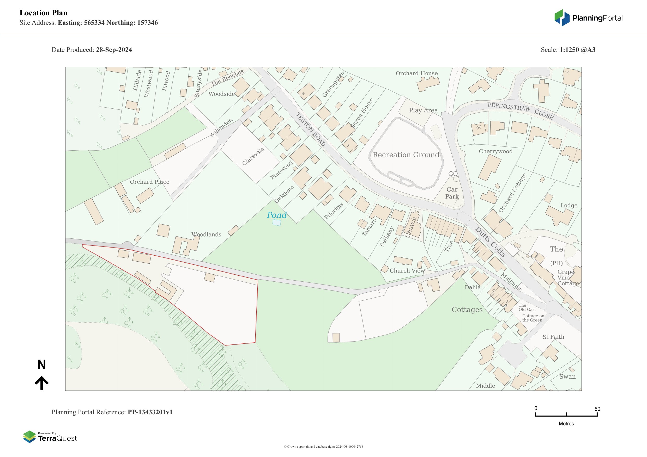The image size is (647, 457).
Task: Click the Planning Portal logo icon
Action: pyautogui.click(x=562, y=18)
